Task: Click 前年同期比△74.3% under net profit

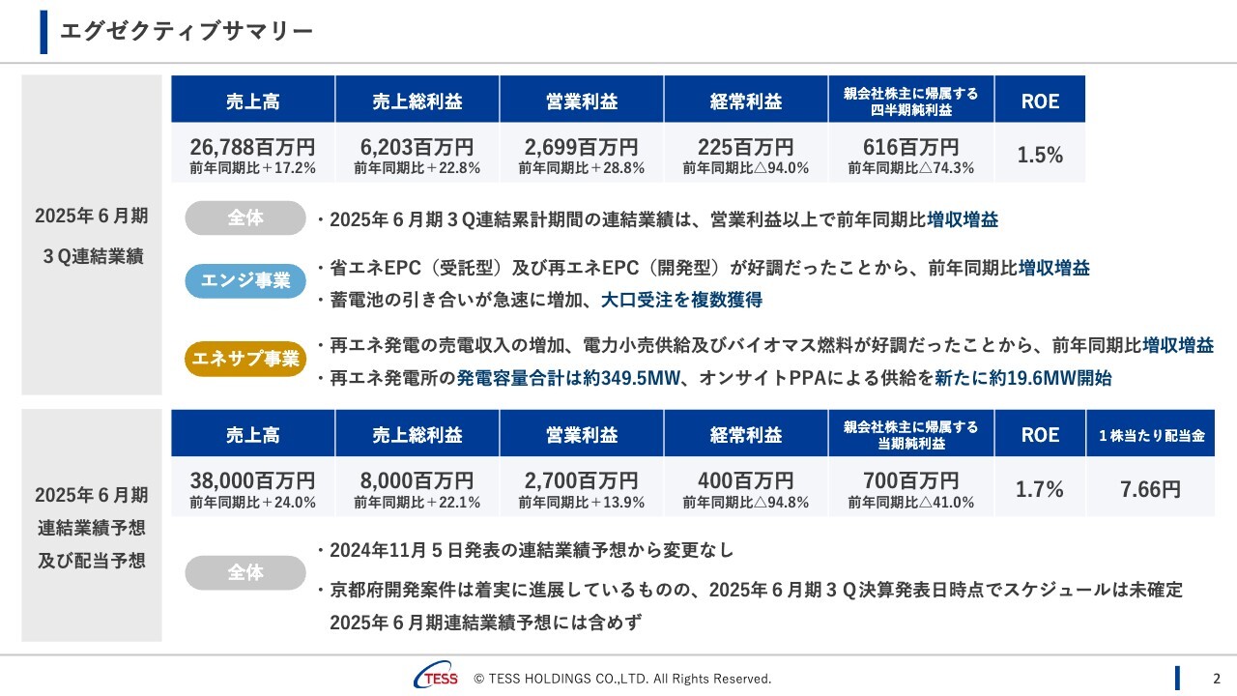Action: tap(911, 168)
